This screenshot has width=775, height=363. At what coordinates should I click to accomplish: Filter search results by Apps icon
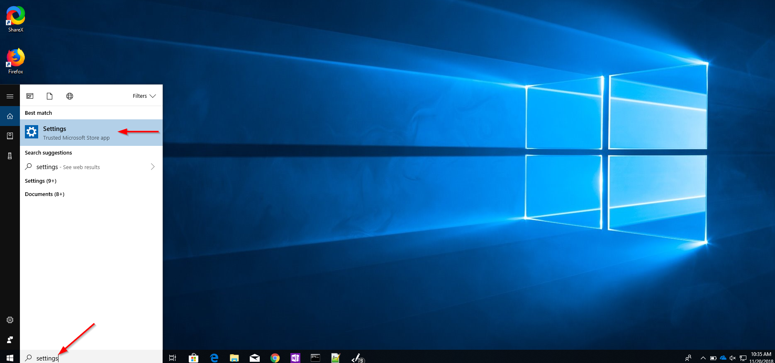(30, 96)
